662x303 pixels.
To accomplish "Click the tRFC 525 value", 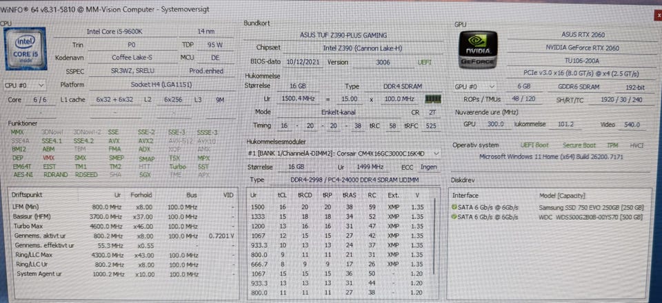I will [430, 125].
